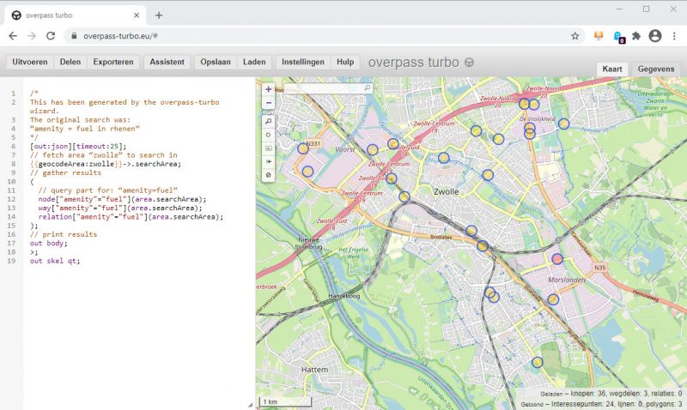Click the Getoond status line on map
This screenshot has width=687, height=410.
pos(602,404)
